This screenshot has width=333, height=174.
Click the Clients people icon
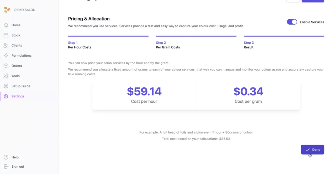[6, 45]
